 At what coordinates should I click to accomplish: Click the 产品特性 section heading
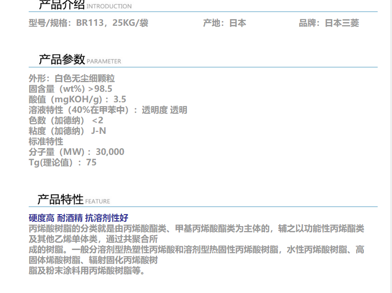pos(61,199)
